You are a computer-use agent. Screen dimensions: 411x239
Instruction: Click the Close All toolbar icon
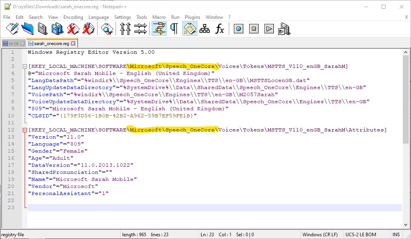tap(88, 29)
